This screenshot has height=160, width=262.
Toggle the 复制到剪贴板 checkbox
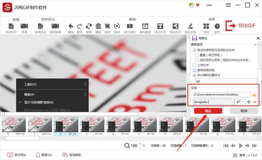click(194, 70)
